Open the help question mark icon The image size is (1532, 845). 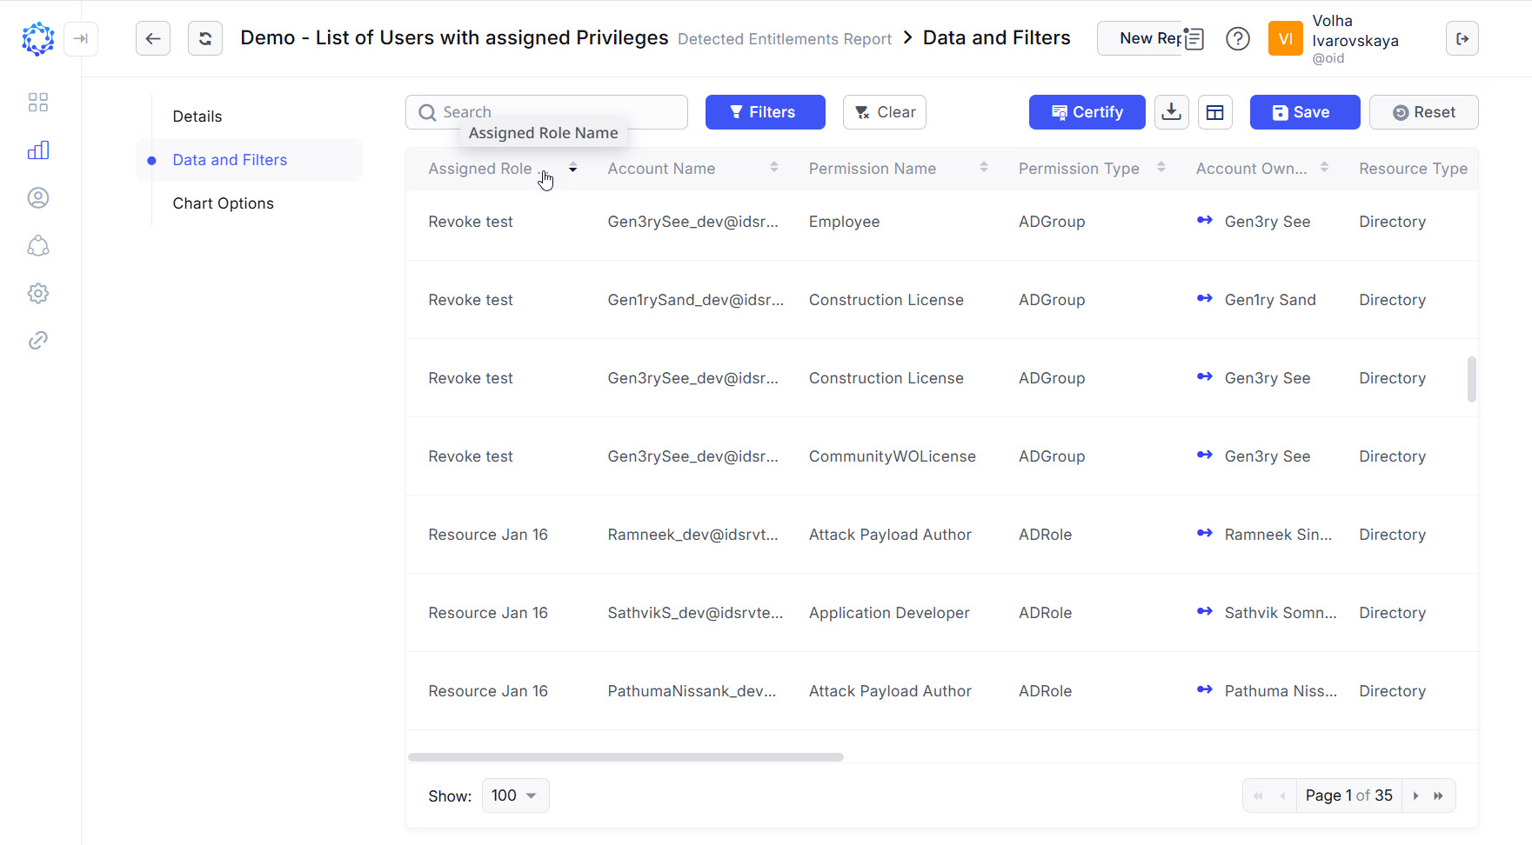(1237, 38)
